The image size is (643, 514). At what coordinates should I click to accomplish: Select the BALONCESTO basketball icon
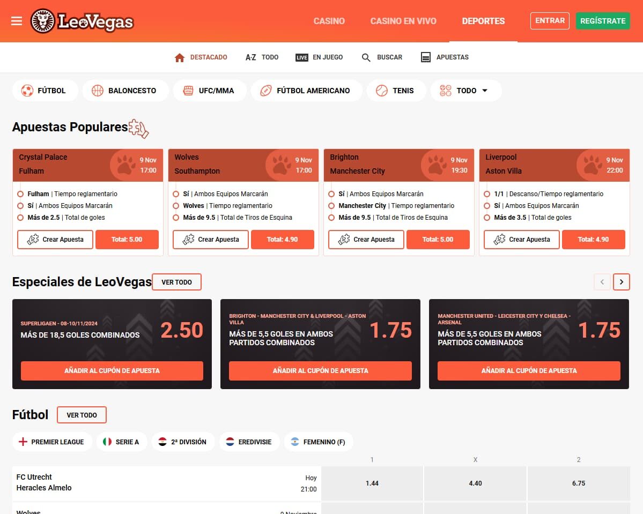tap(98, 91)
